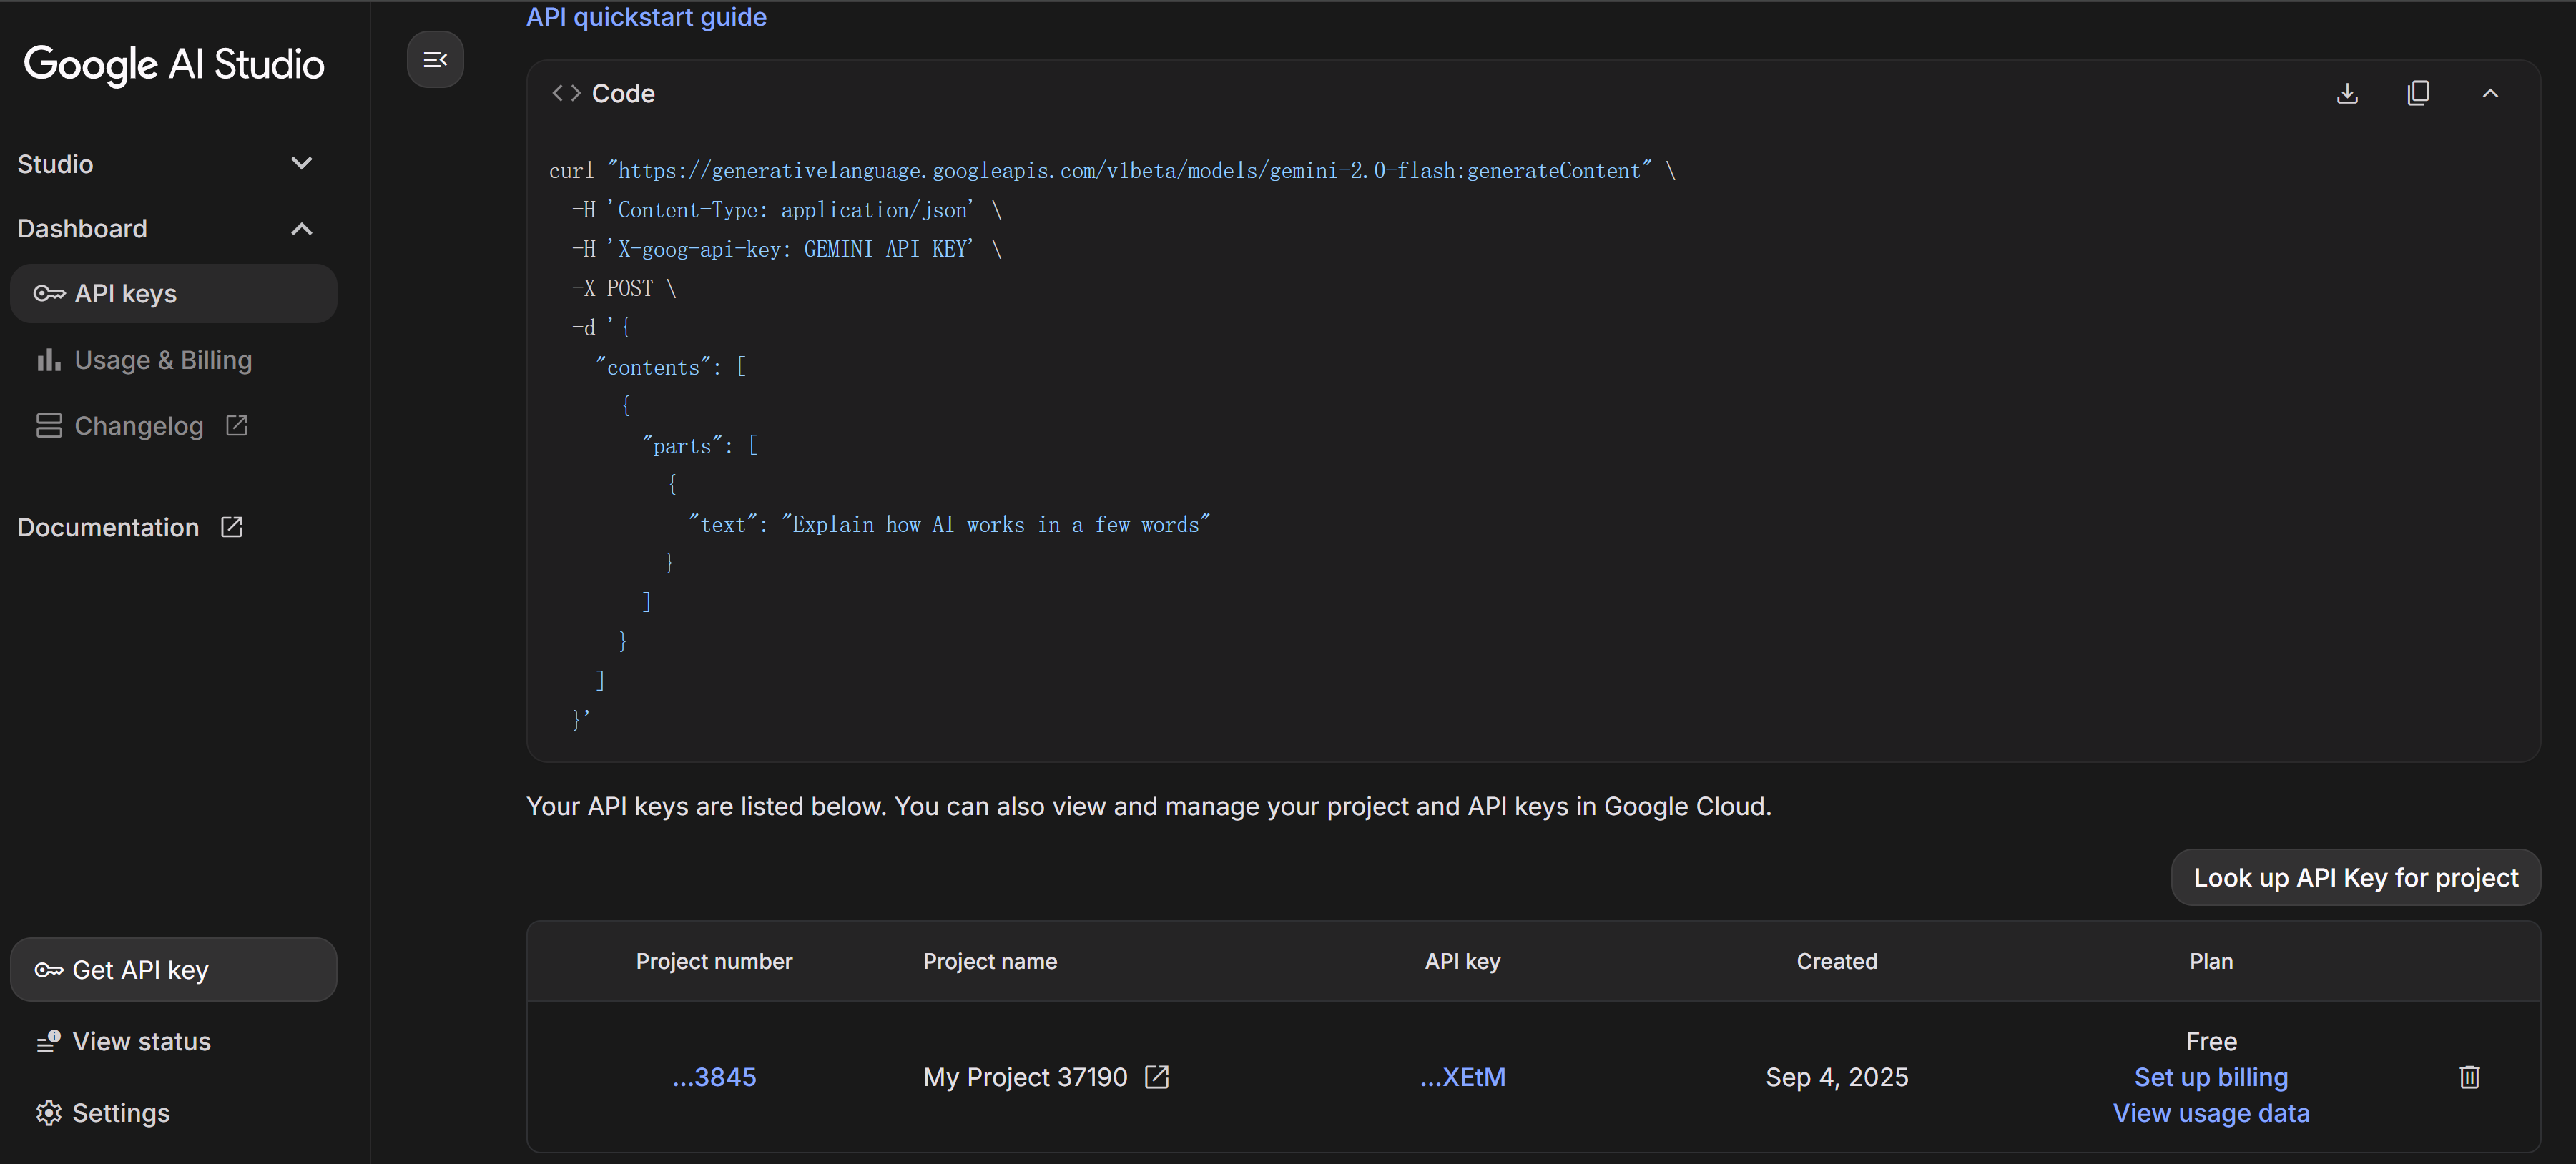Image resolution: width=2576 pixels, height=1164 pixels.
Task: Reveal the API key ...XEtM
Action: (x=1463, y=1077)
